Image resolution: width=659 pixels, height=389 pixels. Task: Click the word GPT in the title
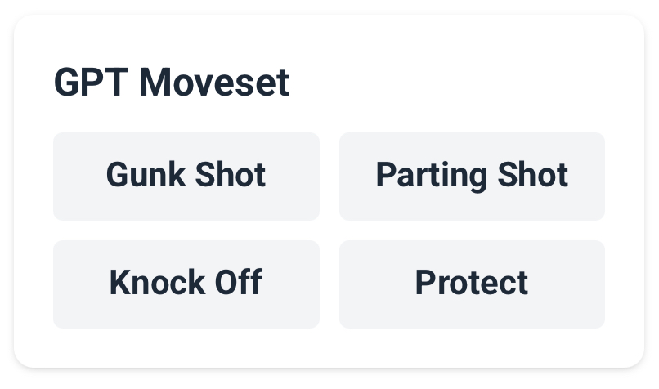(x=92, y=83)
